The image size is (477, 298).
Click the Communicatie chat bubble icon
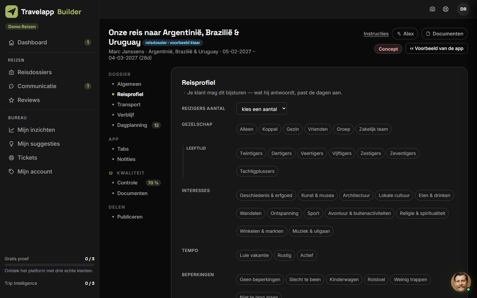[11, 86]
